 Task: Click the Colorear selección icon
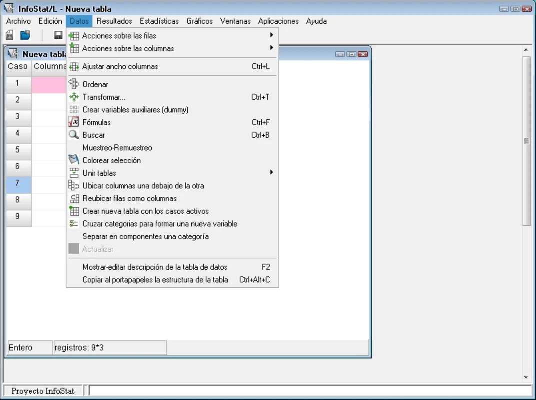[74, 160]
